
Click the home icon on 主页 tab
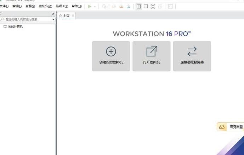[x=61, y=16]
